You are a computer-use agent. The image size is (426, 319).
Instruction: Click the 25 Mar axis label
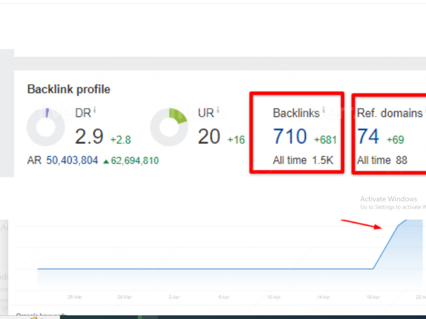[75, 297]
